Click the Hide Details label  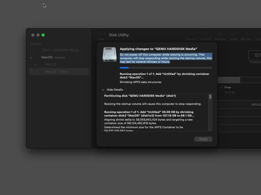115,90
